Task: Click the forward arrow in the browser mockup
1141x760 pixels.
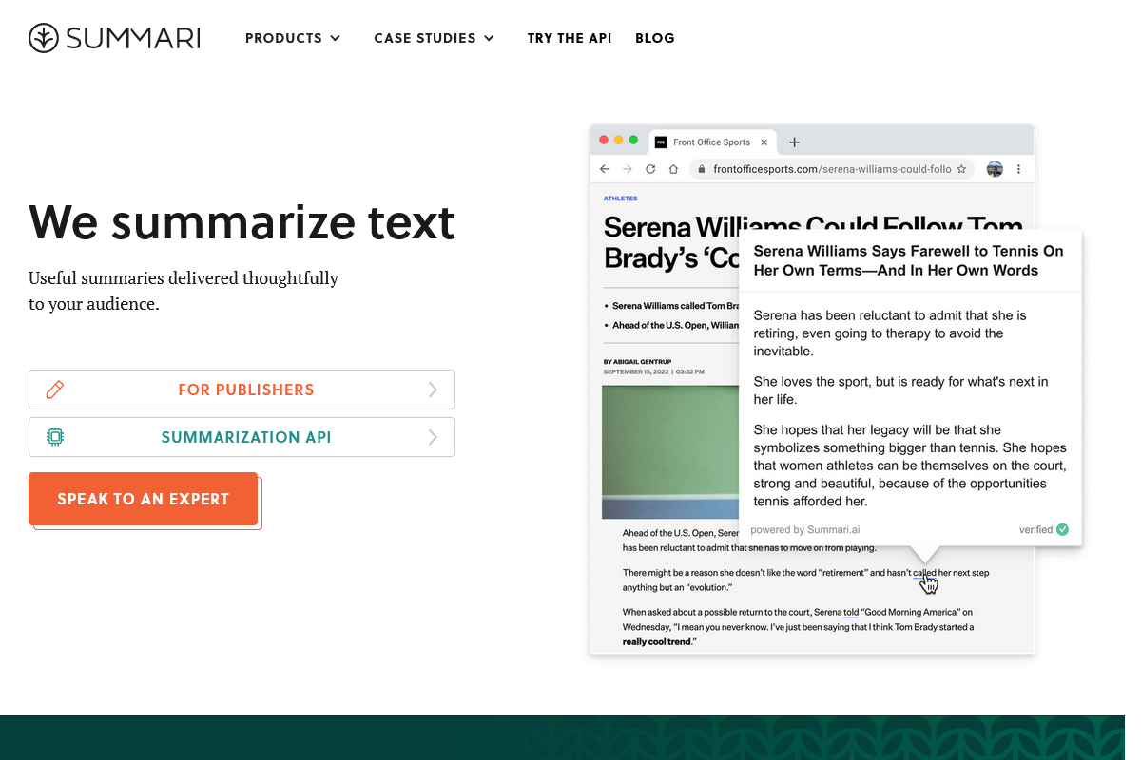Action: click(628, 168)
